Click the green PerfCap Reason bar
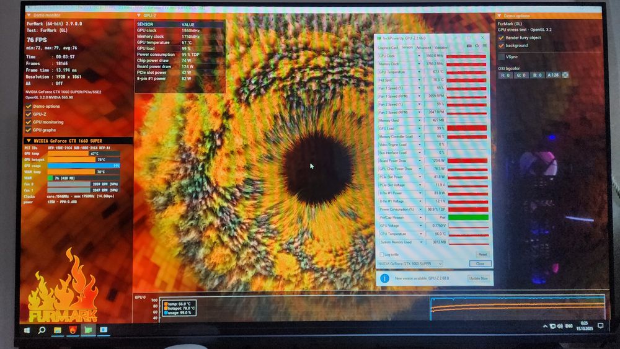 pos(468,218)
